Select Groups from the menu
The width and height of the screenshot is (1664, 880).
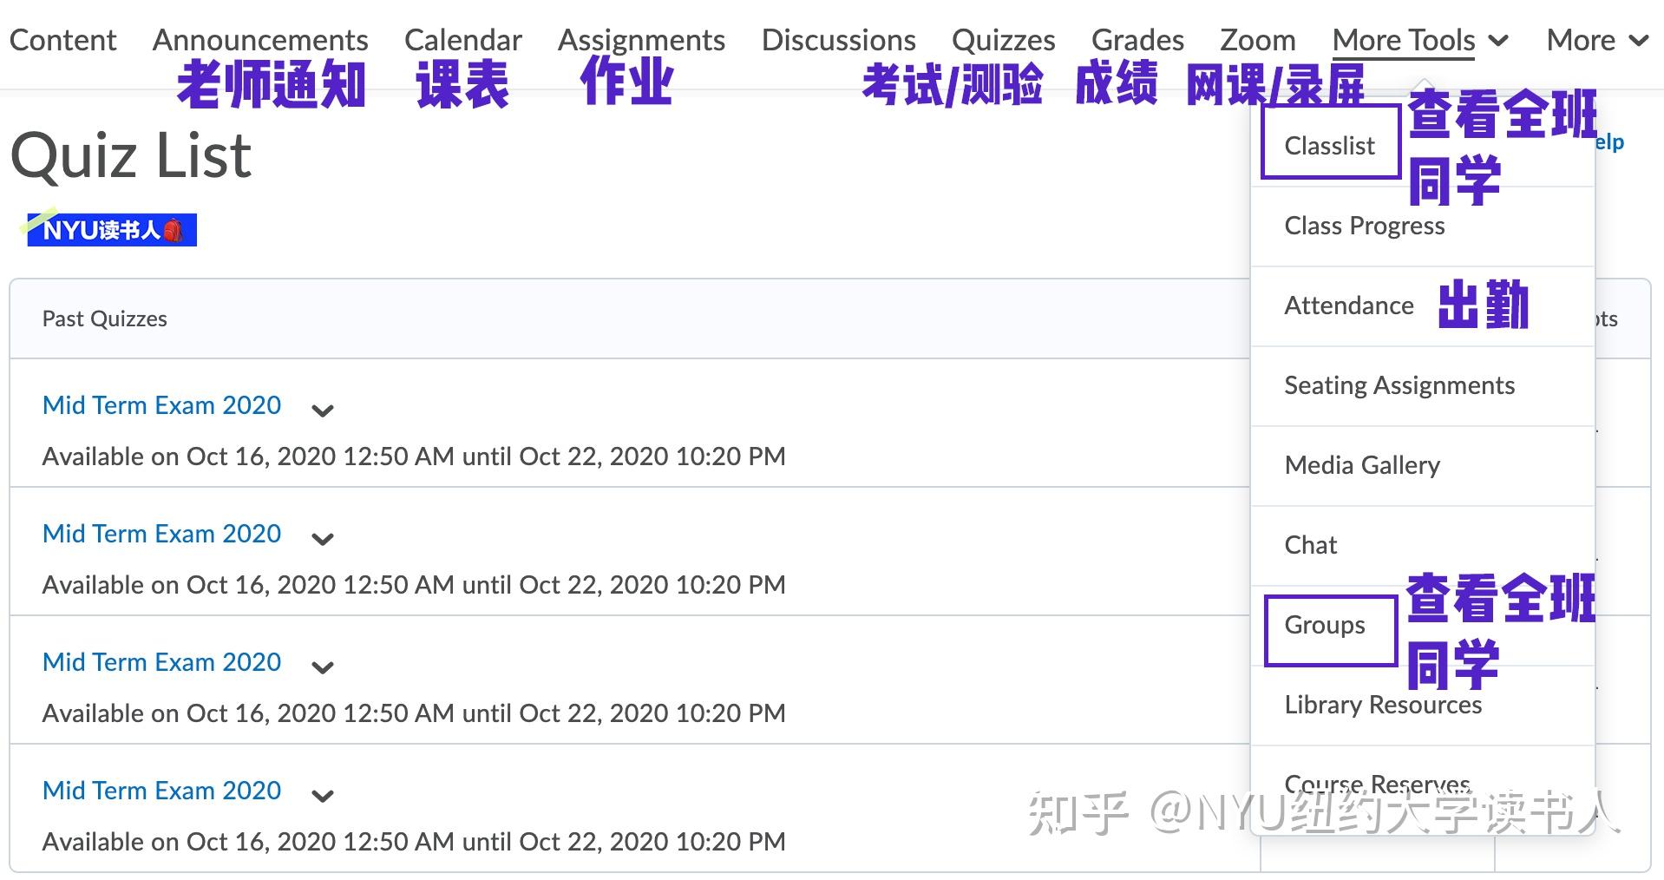tap(1324, 626)
